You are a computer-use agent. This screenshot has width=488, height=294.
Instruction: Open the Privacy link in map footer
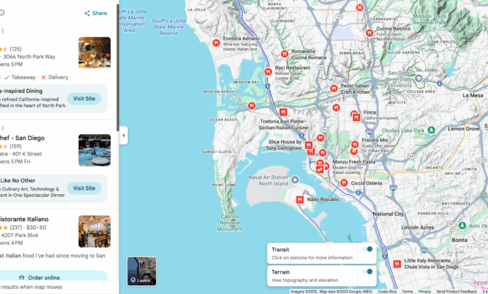(425, 291)
